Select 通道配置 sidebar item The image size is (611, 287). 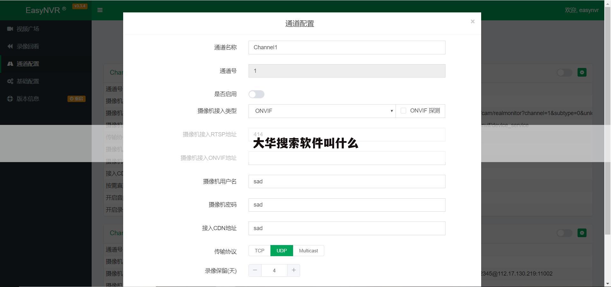click(46, 64)
